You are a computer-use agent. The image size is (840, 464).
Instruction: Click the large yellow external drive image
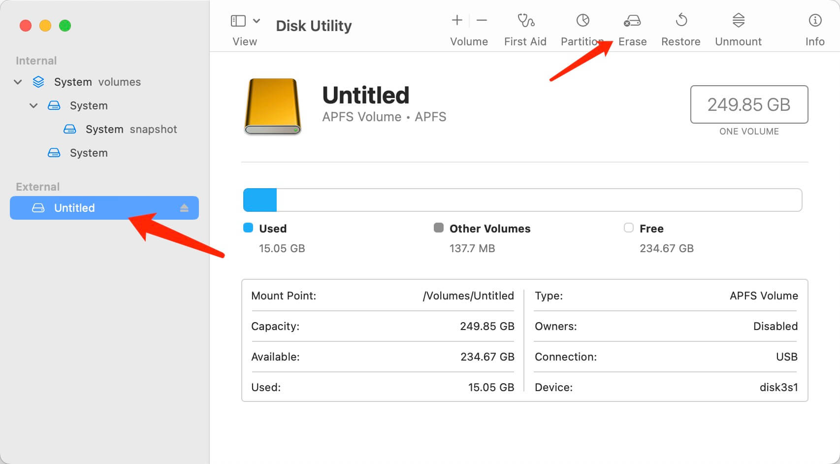[x=273, y=106]
